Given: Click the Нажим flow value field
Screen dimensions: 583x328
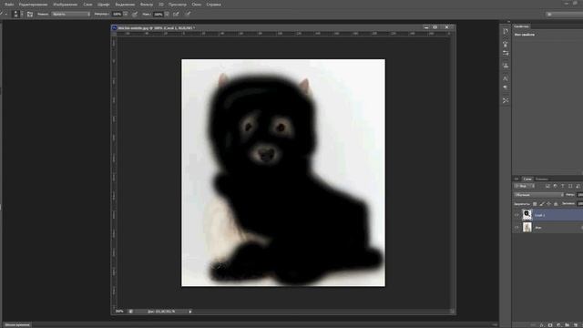Looking at the screenshot, I should pyautogui.click(x=159, y=15).
